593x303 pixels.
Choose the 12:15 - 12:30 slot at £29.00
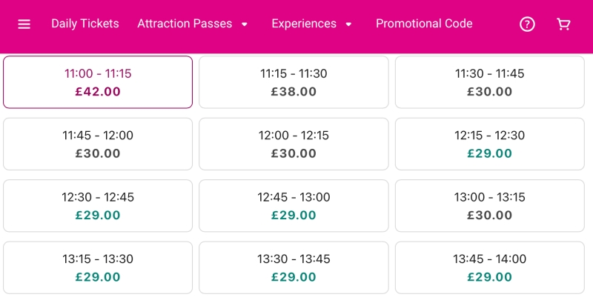[x=490, y=144]
